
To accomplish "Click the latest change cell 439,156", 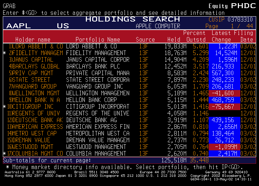I will click(225, 120).
